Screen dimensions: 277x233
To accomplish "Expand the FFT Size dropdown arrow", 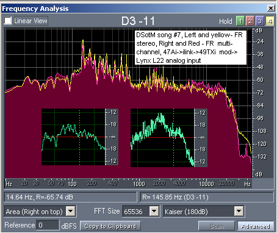I will click(154, 211).
